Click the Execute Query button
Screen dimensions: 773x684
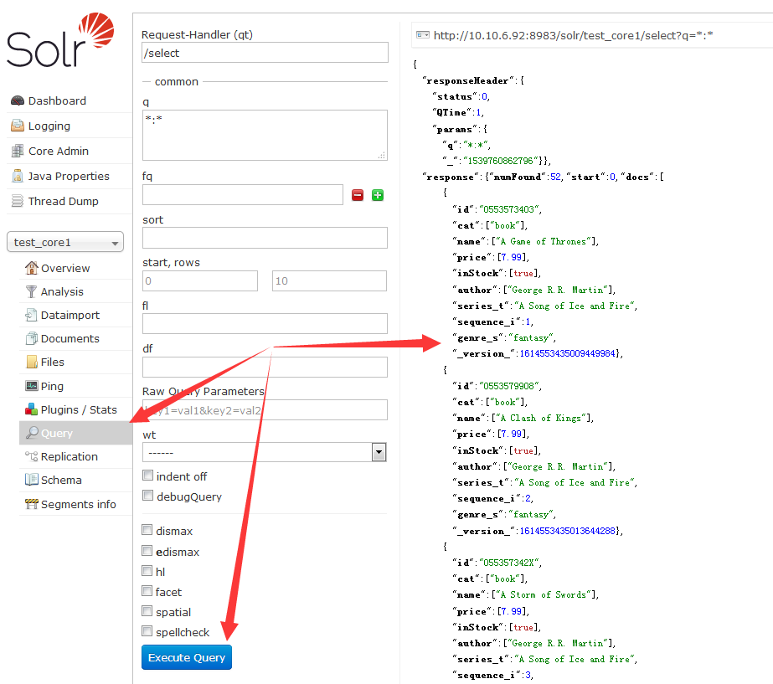click(187, 657)
